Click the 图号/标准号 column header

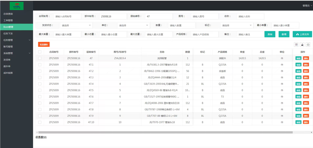(x=120, y=52)
